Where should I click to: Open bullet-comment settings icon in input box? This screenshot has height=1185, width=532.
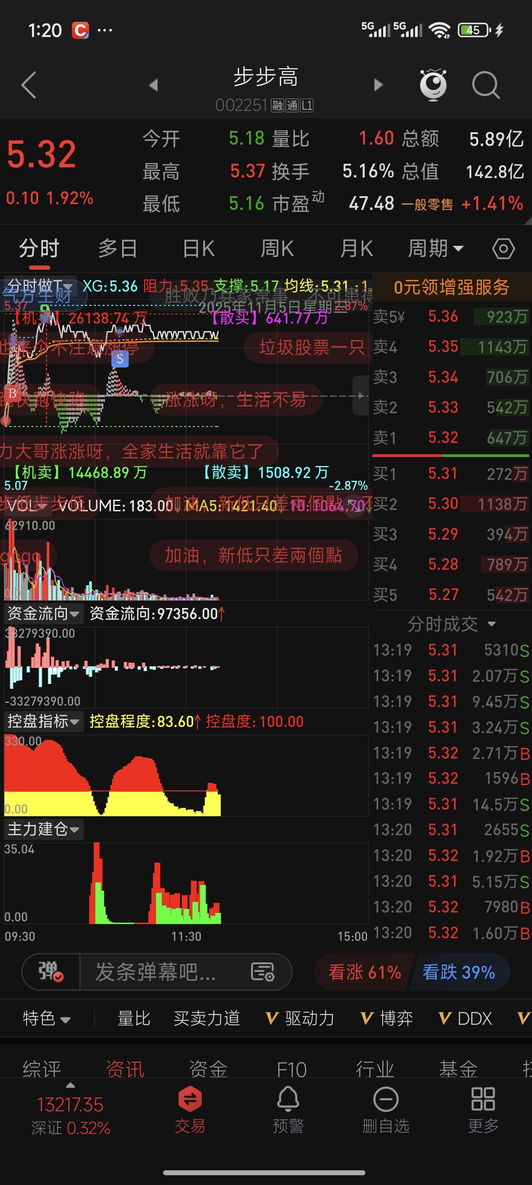pyautogui.click(x=263, y=971)
